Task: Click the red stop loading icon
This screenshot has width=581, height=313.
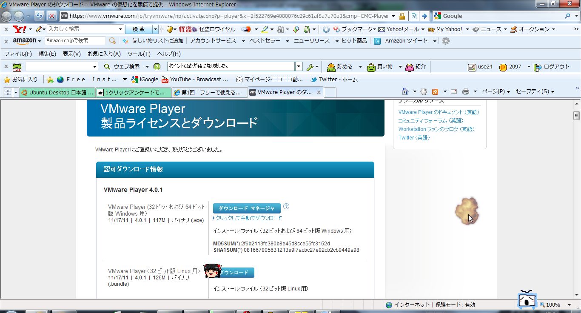Action: click(51, 16)
